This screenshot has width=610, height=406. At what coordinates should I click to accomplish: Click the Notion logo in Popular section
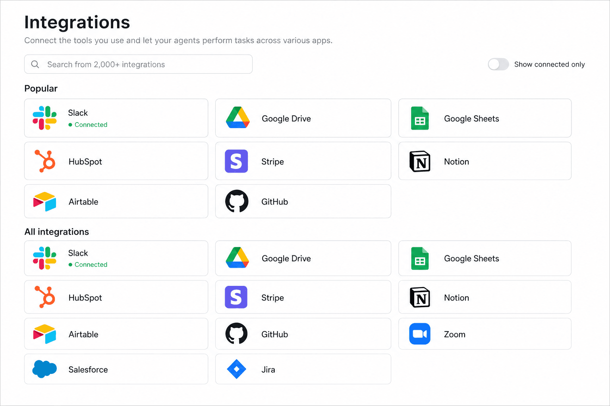[420, 161]
